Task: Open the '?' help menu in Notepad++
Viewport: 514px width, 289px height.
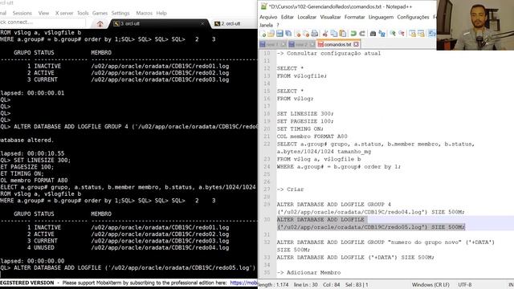Action: [x=278, y=25]
